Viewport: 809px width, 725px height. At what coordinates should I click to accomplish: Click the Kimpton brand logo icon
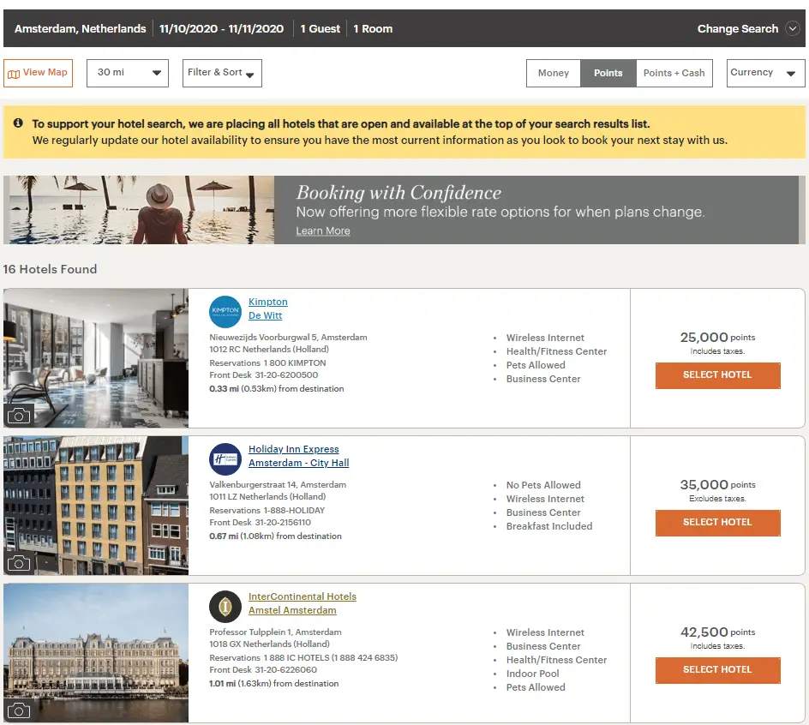coord(225,312)
